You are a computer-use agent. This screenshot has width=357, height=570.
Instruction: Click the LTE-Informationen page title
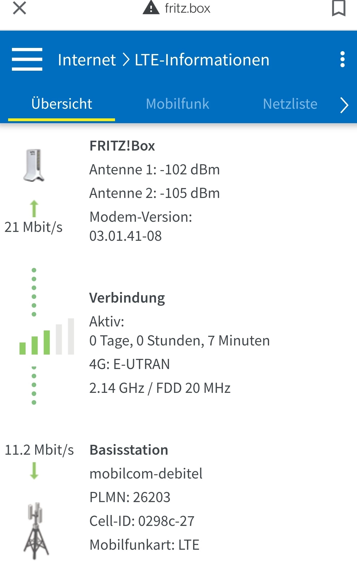(202, 60)
